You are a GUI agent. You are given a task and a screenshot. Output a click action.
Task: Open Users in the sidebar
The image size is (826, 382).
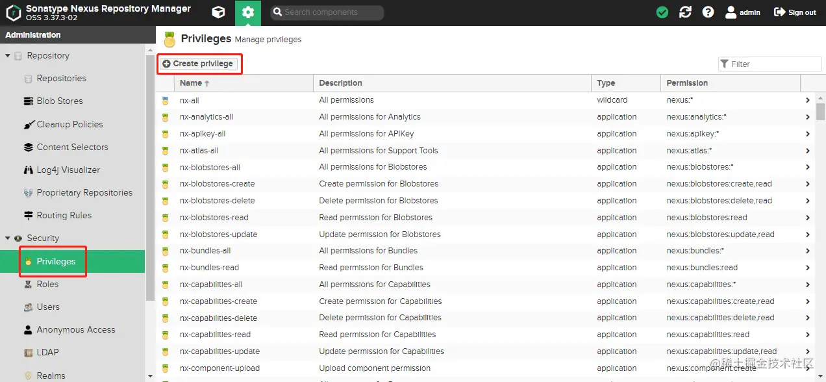(x=48, y=307)
